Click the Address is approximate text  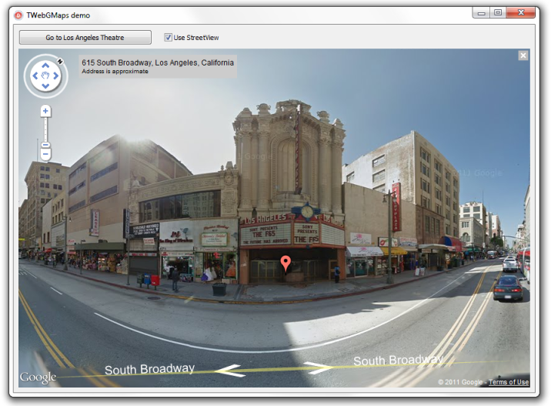pos(115,72)
